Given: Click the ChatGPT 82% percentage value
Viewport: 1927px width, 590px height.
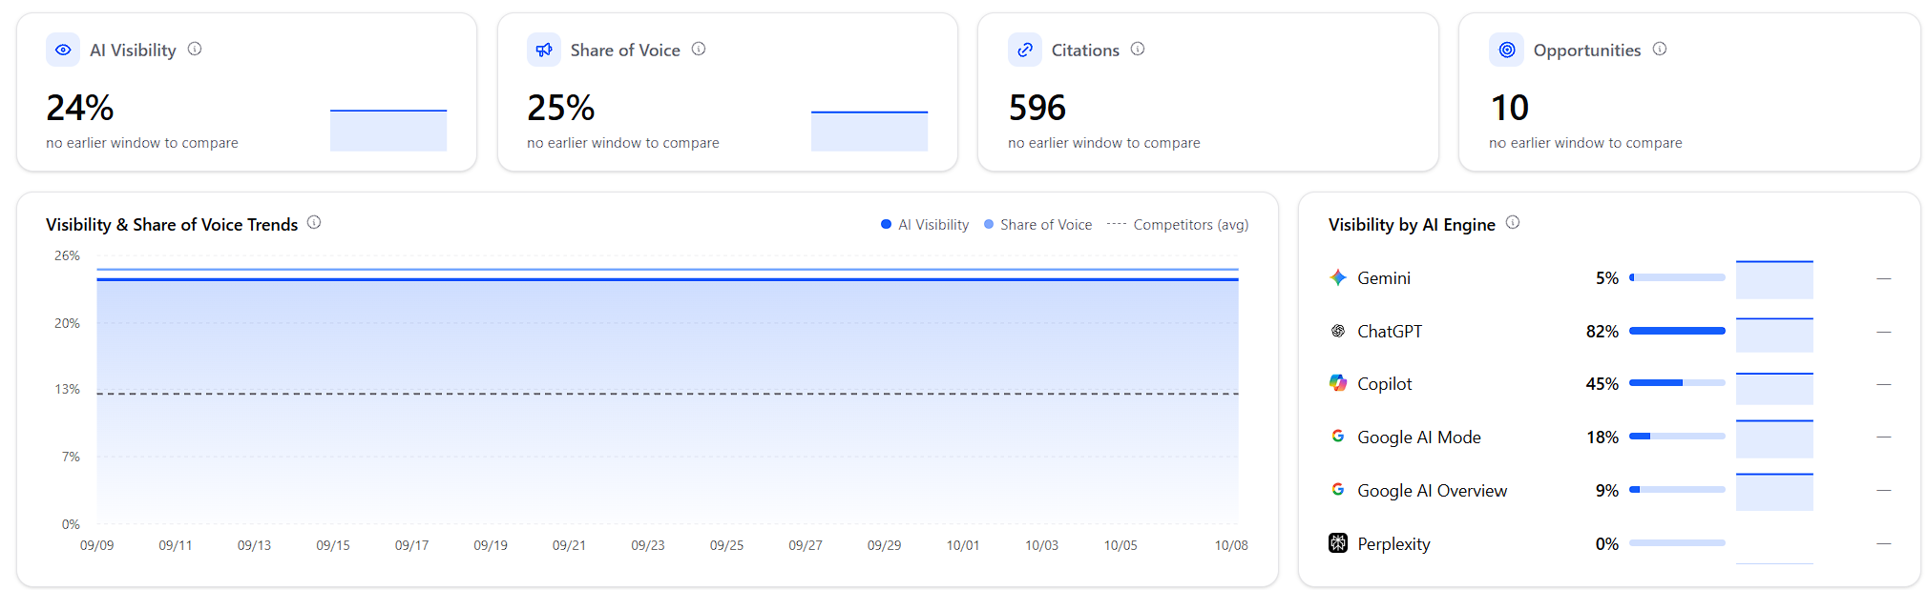Looking at the screenshot, I should pos(1602,331).
